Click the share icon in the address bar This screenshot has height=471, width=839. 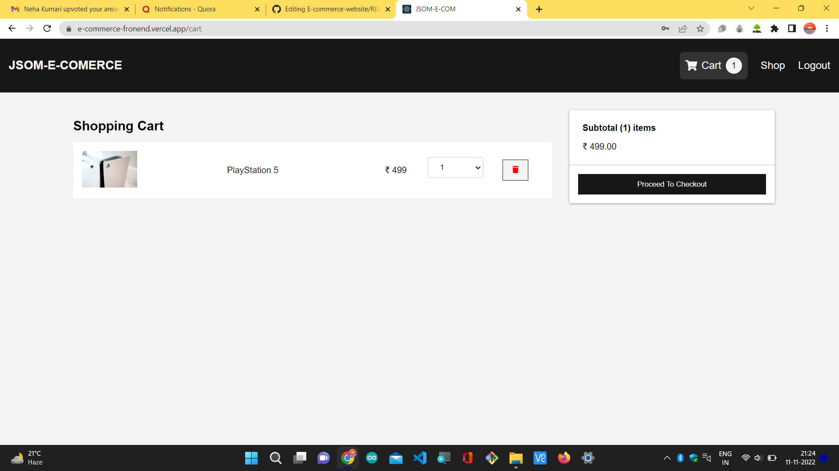point(683,28)
